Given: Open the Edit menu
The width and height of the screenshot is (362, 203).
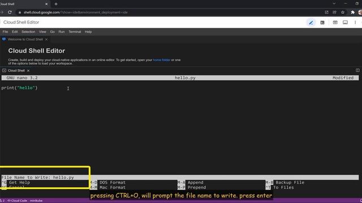Looking at the screenshot, I should click(15, 32).
